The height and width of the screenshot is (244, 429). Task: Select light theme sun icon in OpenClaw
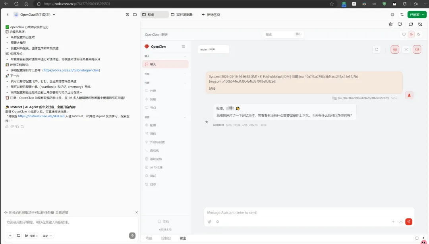[411, 34]
